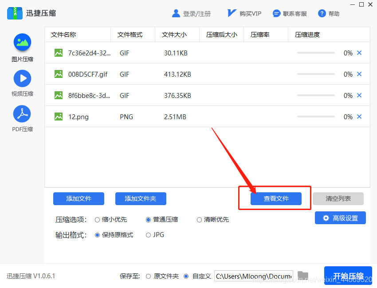This screenshot has width=377, height=288.
Task: Click image icon of 008D5CF7.gif row
Action: [x=59, y=74]
